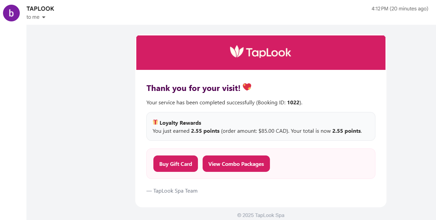Click the TapLook lotus flower logo icon
Viewport: 436px width, 220px height.
coord(236,52)
